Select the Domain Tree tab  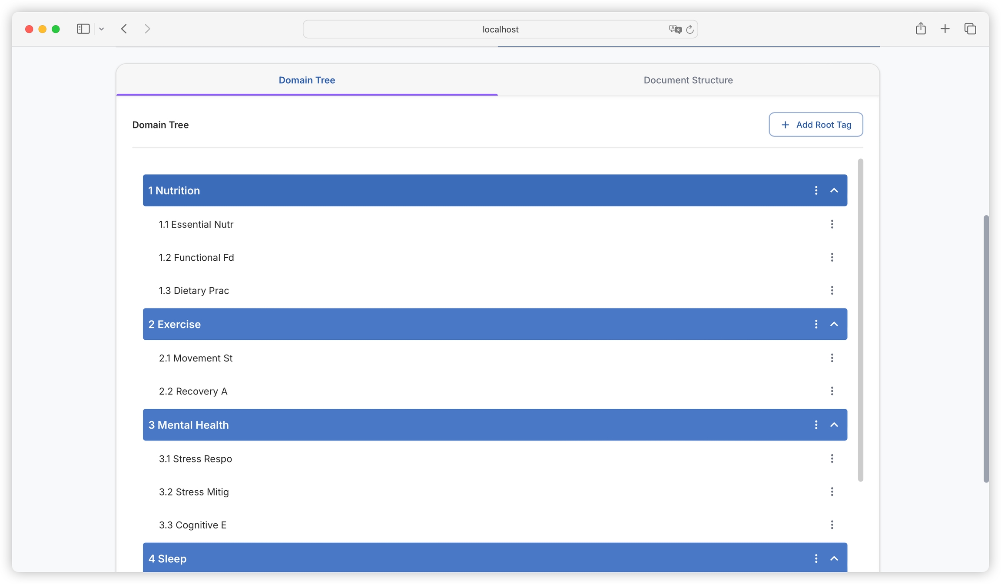point(307,80)
